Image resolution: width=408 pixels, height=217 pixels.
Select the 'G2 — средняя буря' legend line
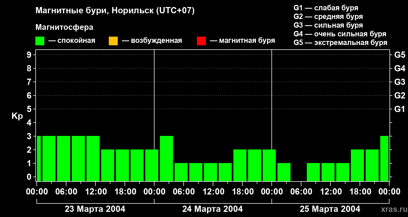pos(328,17)
